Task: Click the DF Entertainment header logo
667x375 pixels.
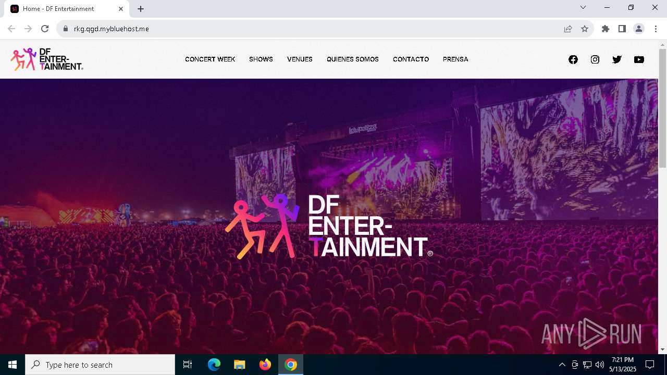Action: pos(47,59)
